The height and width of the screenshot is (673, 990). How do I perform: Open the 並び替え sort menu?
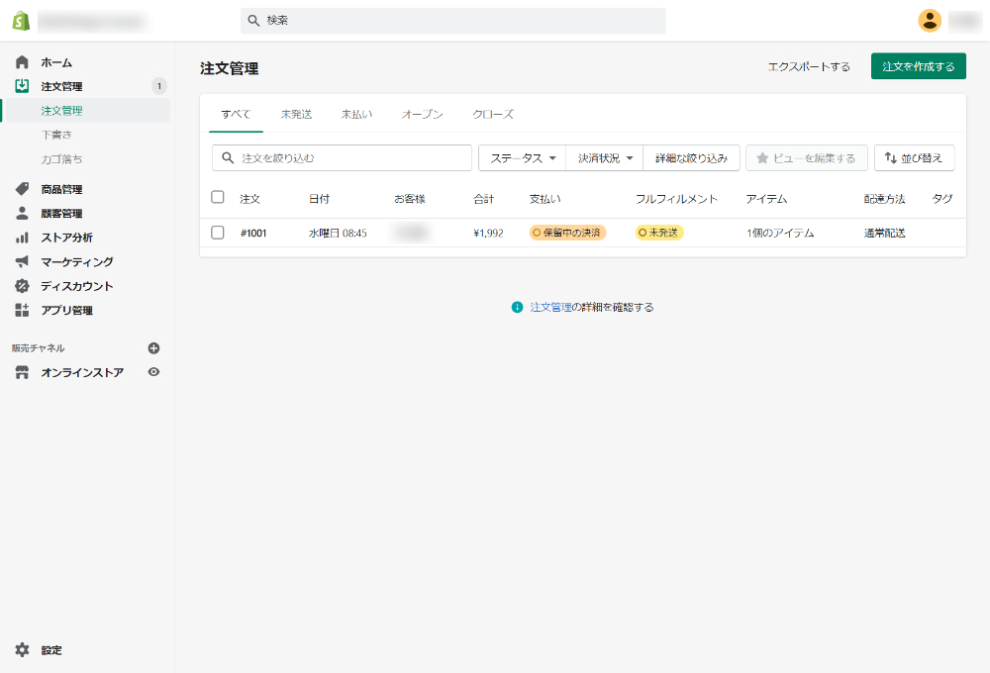coord(914,157)
